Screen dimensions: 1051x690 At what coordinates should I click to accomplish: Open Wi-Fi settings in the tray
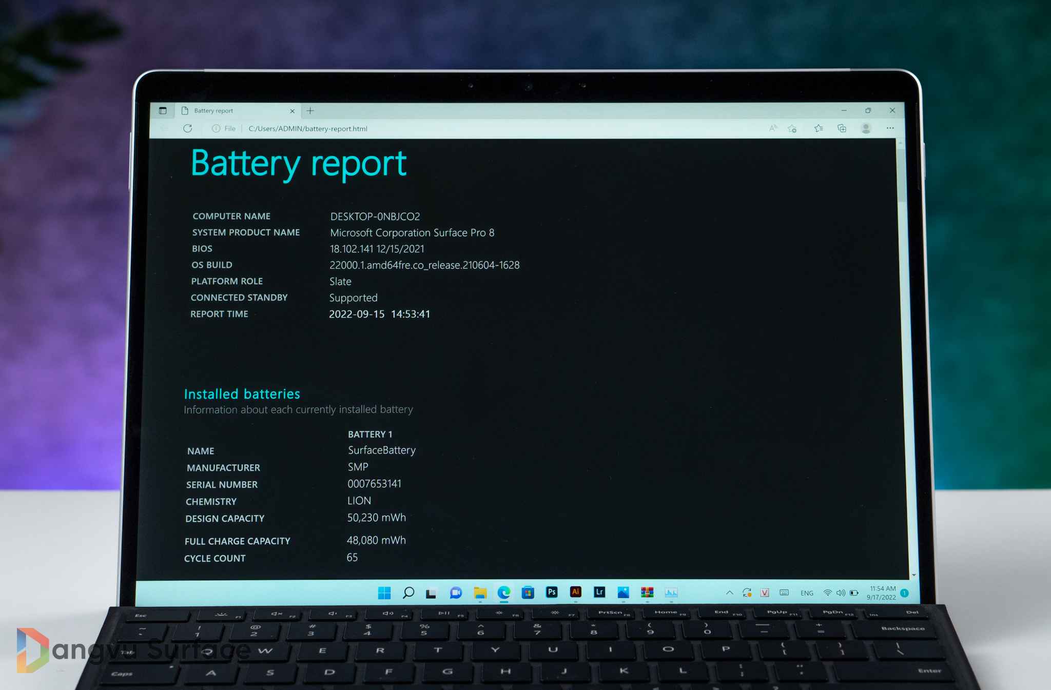(828, 593)
